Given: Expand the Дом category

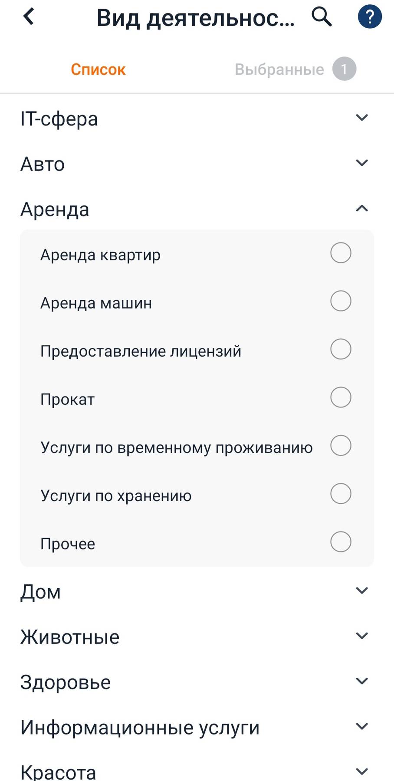Looking at the screenshot, I should coord(361,591).
